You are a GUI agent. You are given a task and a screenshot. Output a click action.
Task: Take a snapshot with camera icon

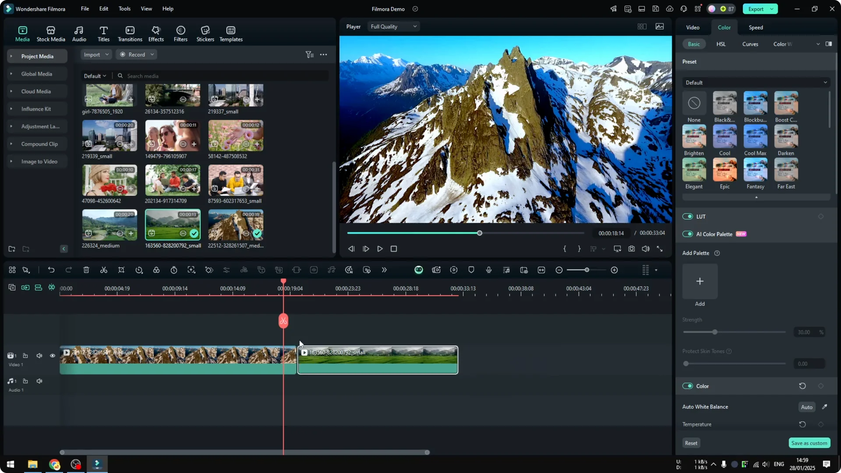632,249
